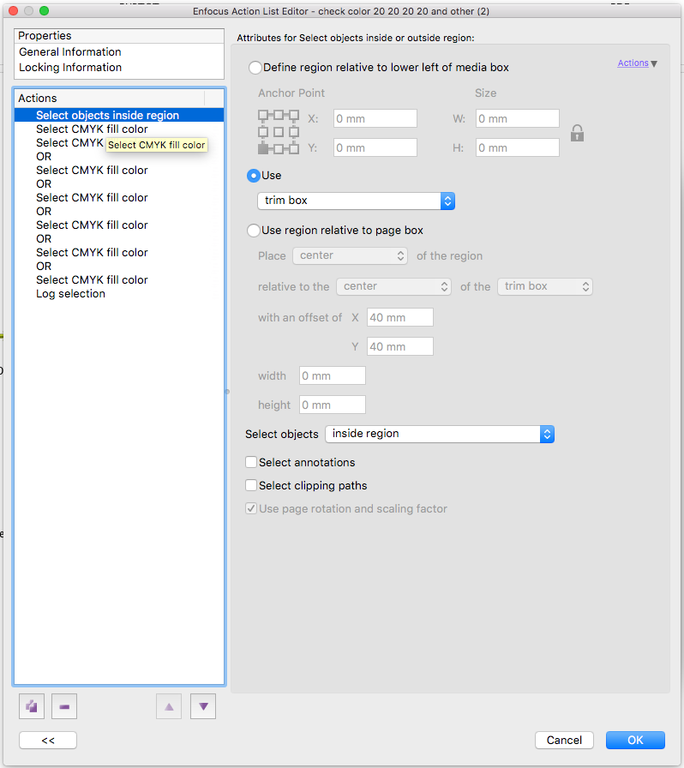Click the Cancel button
Viewport: 684px width, 768px height.
[x=564, y=740]
